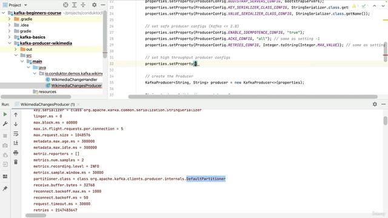Select the resources folder

pos(47,91)
